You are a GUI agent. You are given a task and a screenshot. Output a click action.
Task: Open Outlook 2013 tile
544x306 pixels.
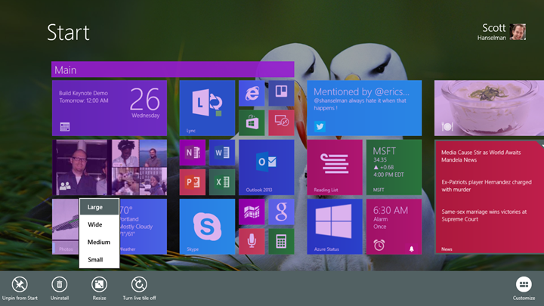tap(267, 167)
